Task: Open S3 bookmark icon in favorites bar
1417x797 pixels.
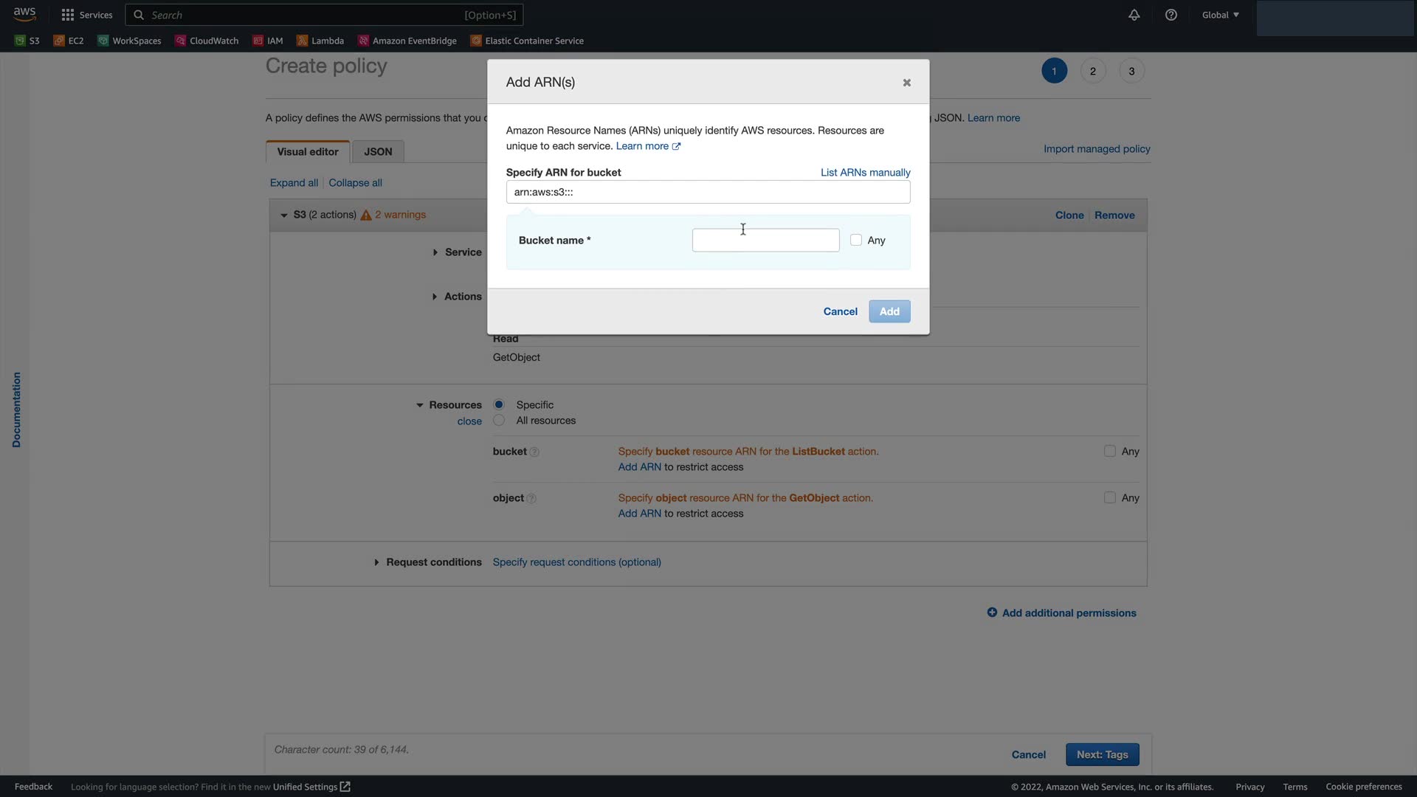Action: 20,41
